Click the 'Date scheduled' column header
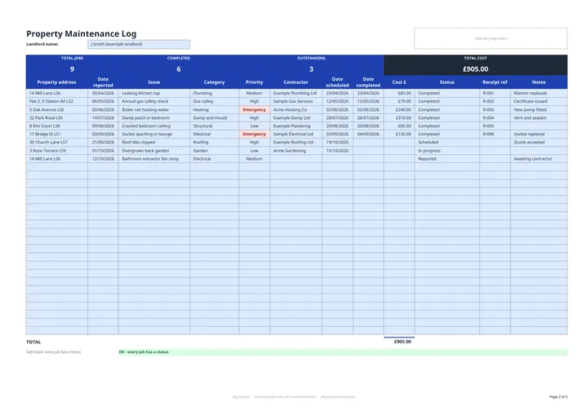 (x=337, y=82)
